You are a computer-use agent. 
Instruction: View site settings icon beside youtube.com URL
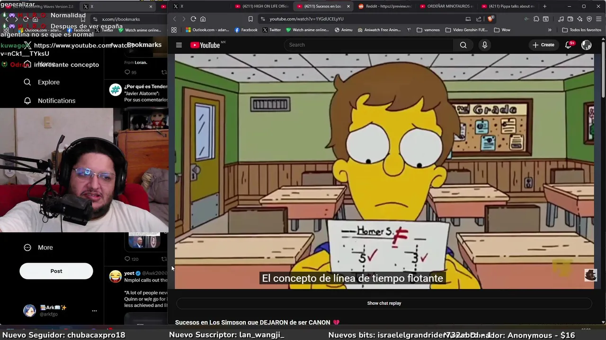pyautogui.click(x=263, y=19)
